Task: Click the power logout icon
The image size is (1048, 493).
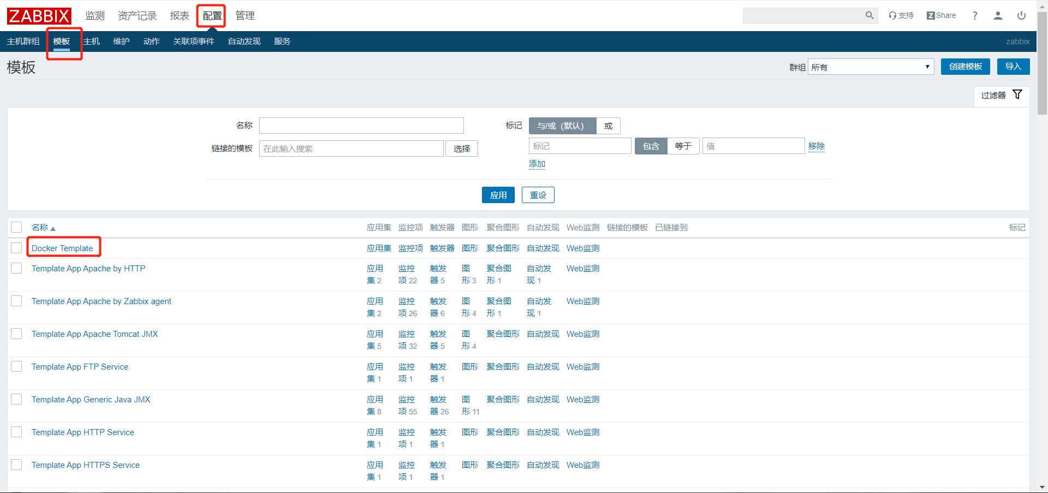Action: click(1021, 15)
